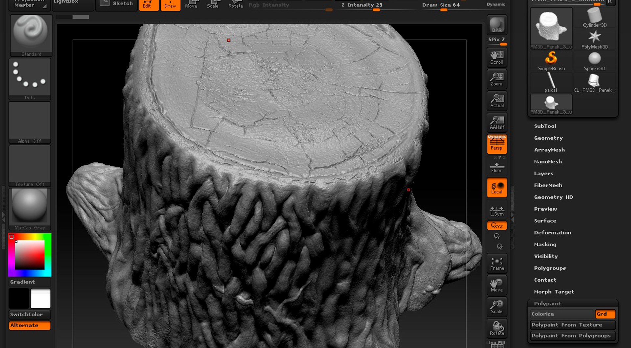Open the MatCap Gray material selector
Screen dimensions: 631x348
30,209
